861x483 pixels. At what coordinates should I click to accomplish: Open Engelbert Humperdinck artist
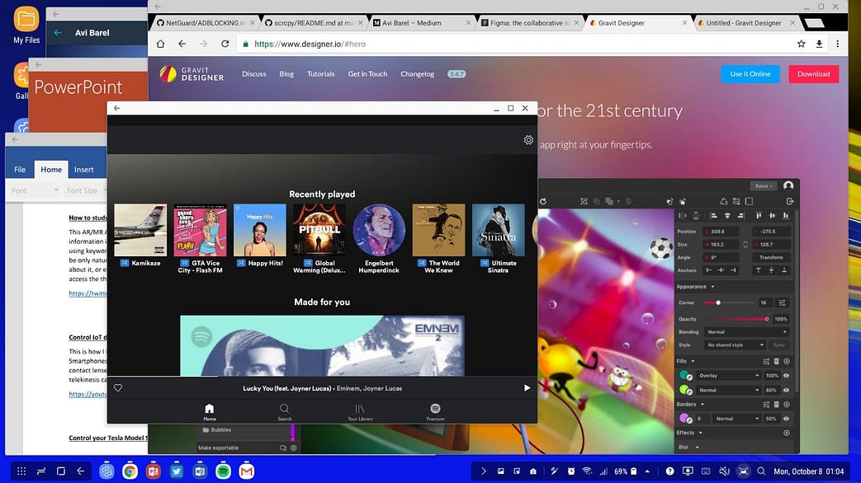(379, 238)
